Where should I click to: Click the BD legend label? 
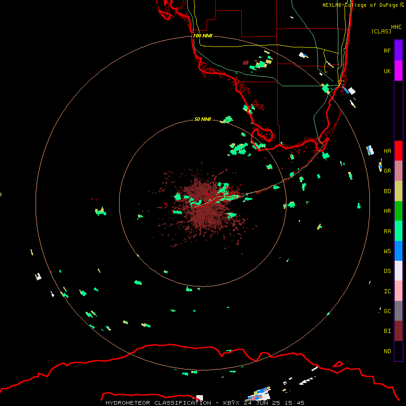(x=387, y=191)
